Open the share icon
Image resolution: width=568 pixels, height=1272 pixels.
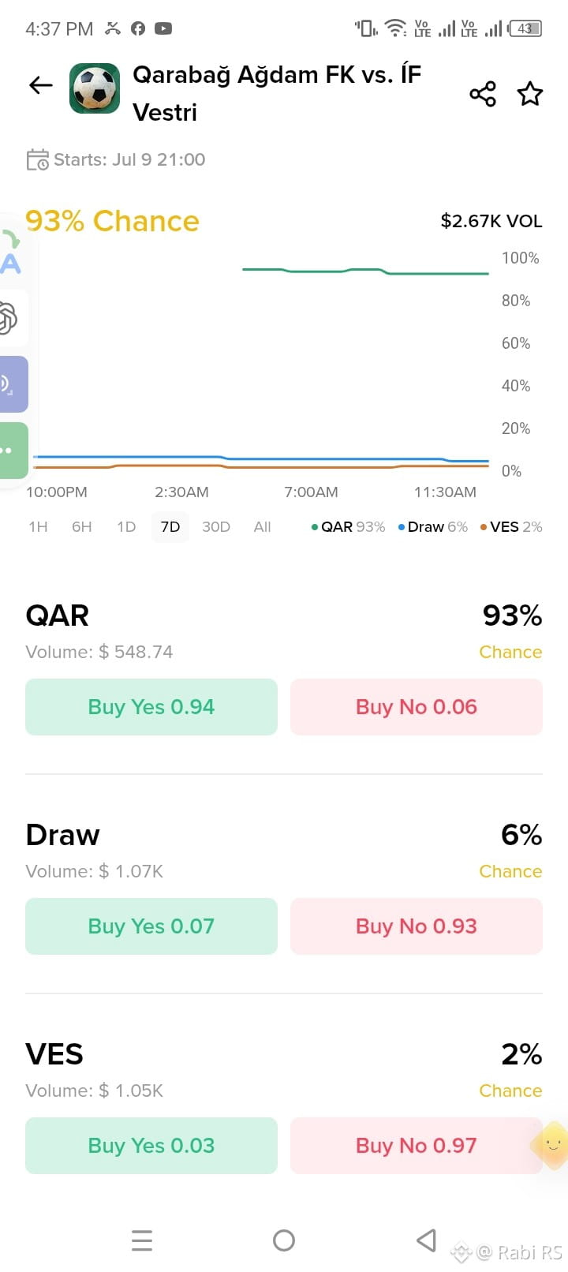click(483, 94)
